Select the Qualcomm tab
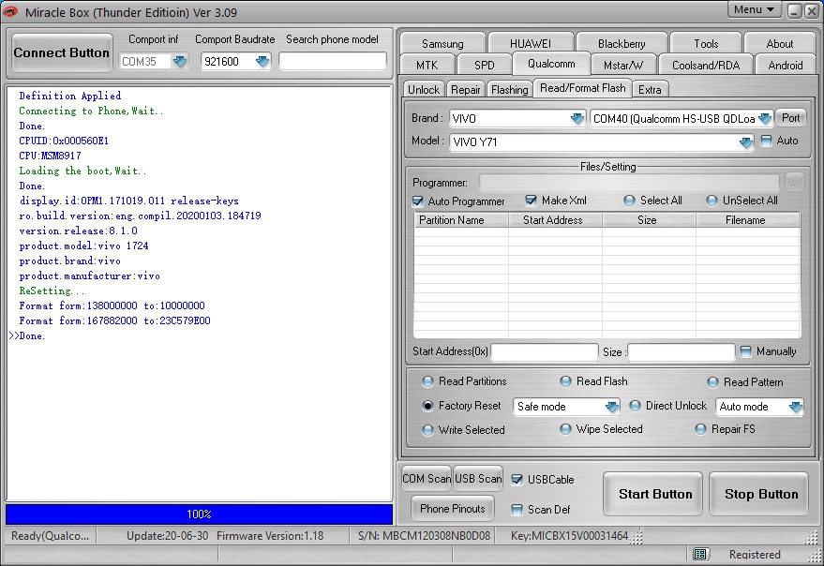 pos(551,64)
